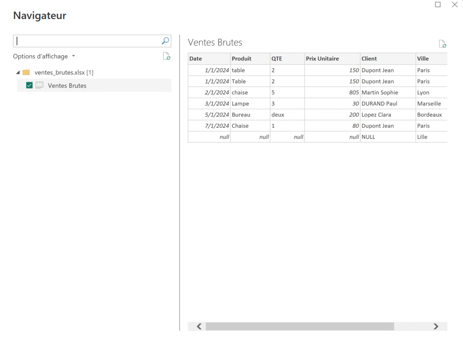
Task: Click the Date column header
Action: (209, 59)
